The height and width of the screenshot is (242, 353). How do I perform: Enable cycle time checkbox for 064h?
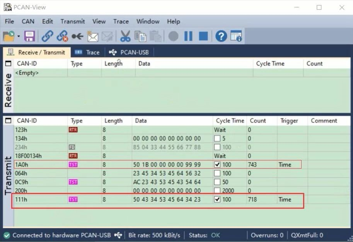(x=217, y=173)
